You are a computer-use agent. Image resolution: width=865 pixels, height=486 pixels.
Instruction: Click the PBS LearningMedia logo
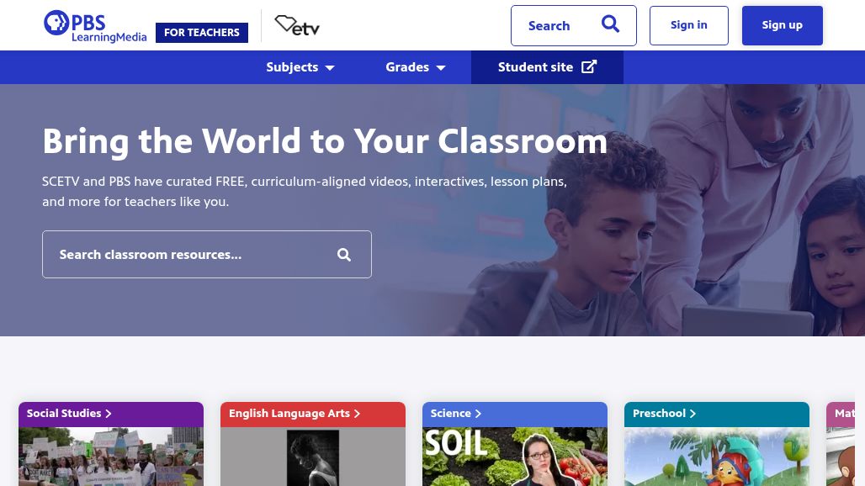pyautogui.click(x=95, y=26)
